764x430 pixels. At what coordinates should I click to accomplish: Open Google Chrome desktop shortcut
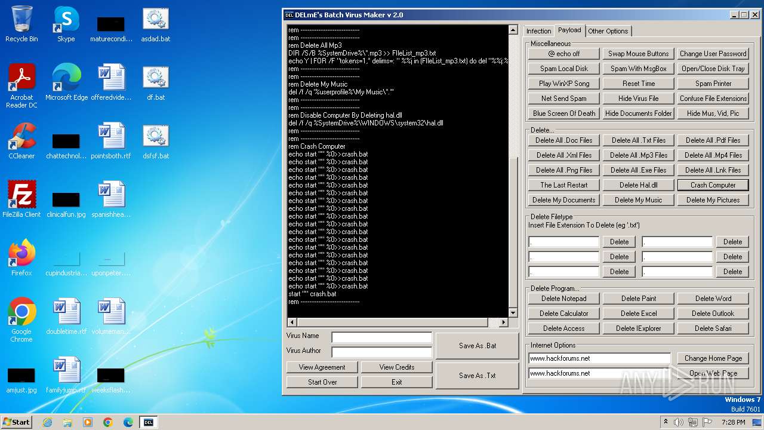[x=21, y=320]
